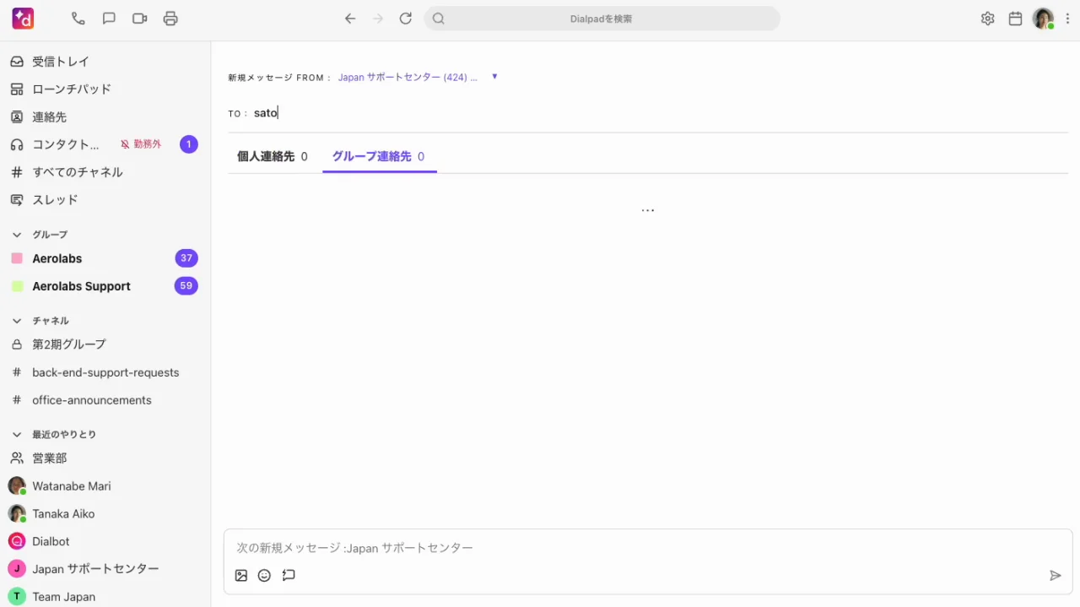Open settings gear icon
Screen dimensions: 1080x607
988,19
